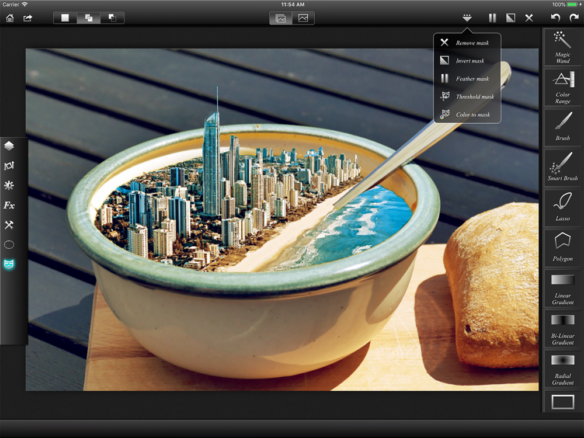Select the Brush mask tool
This screenshot has width=584, height=438.
coord(562,127)
